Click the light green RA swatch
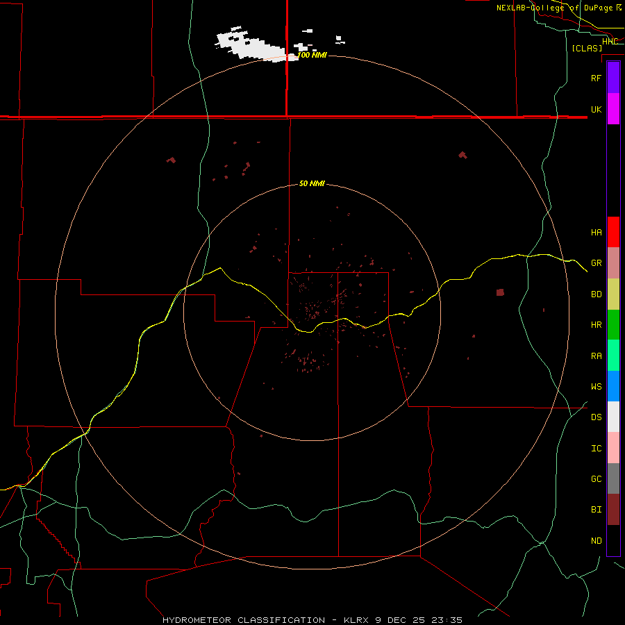 (613, 356)
